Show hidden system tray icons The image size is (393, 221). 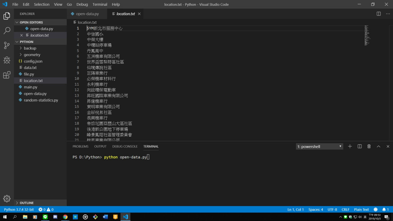click(x=340, y=217)
